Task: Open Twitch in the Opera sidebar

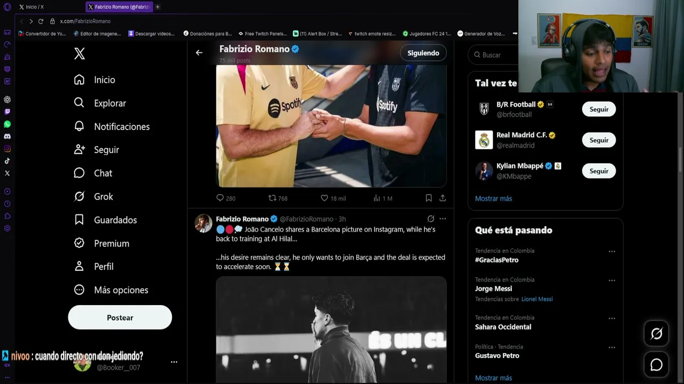Action: tap(7, 111)
